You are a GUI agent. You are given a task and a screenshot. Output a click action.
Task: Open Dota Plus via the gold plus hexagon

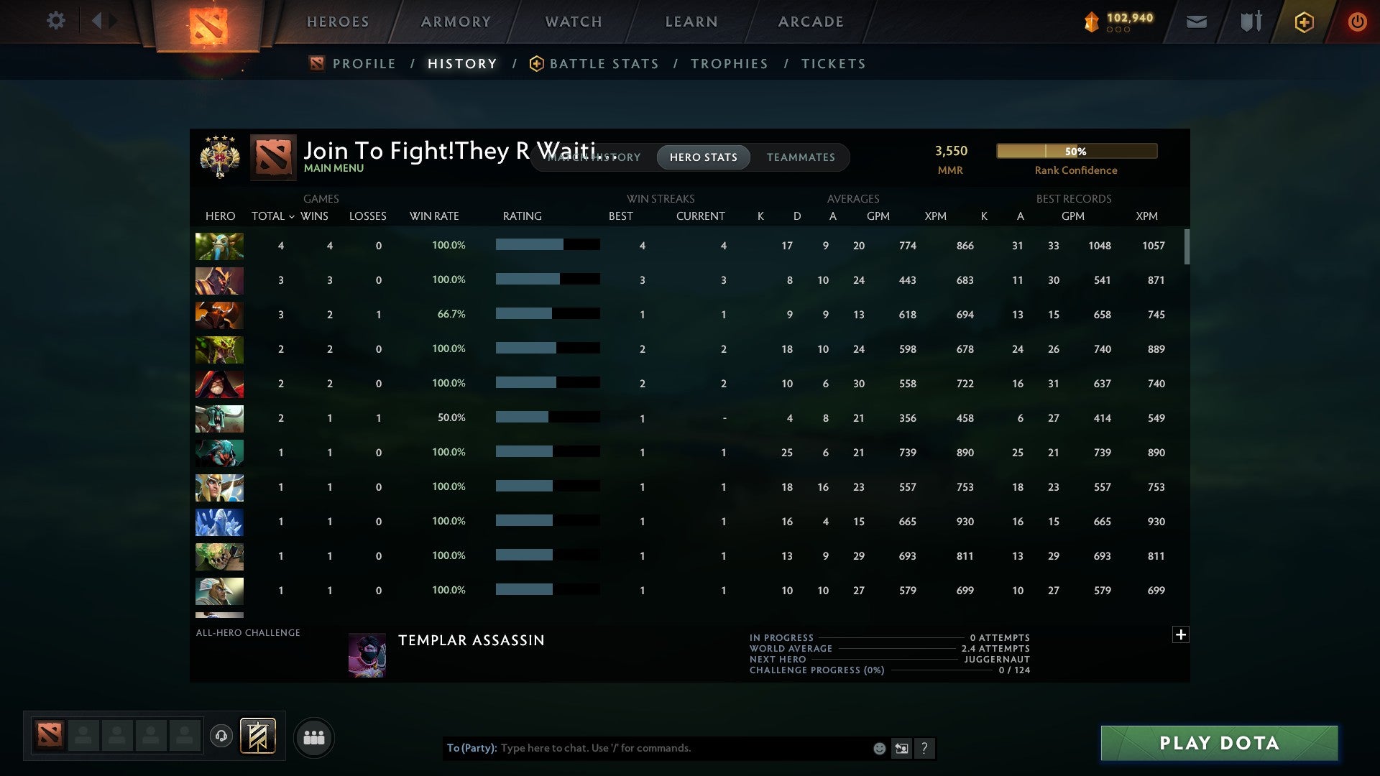click(x=1304, y=22)
